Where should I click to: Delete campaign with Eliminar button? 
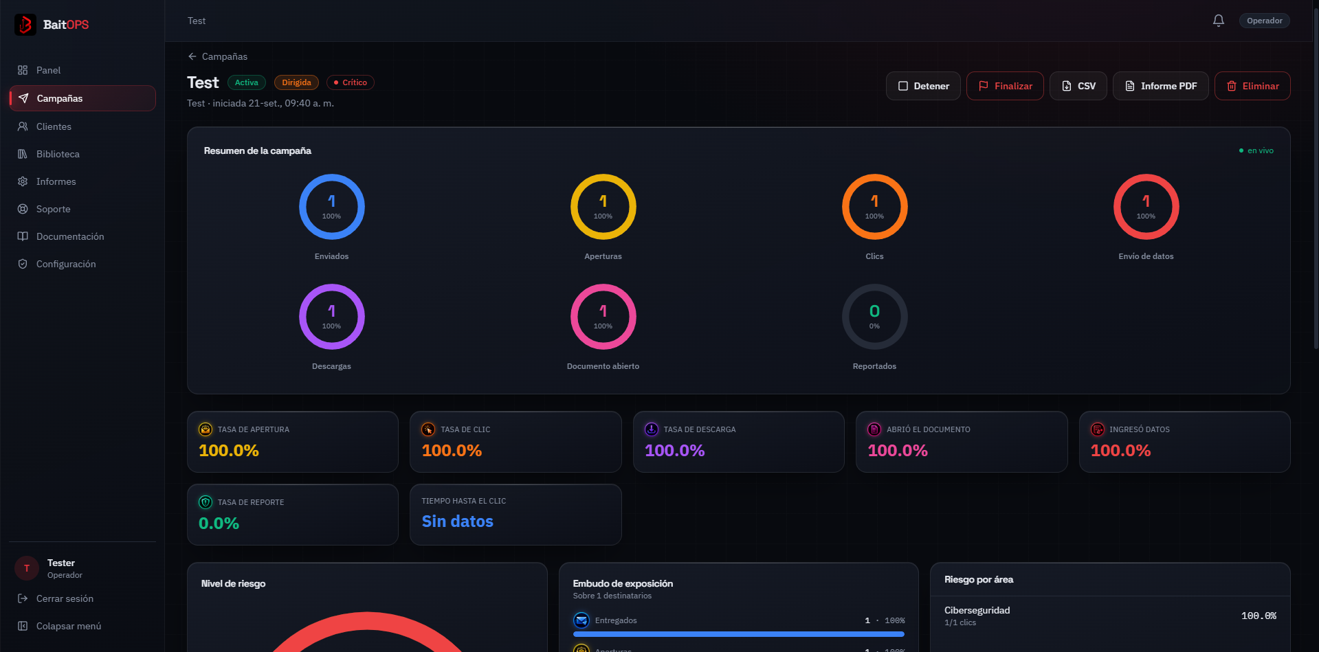point(1252,86)
